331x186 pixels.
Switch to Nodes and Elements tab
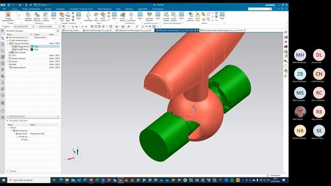click(x=31, y=9)
